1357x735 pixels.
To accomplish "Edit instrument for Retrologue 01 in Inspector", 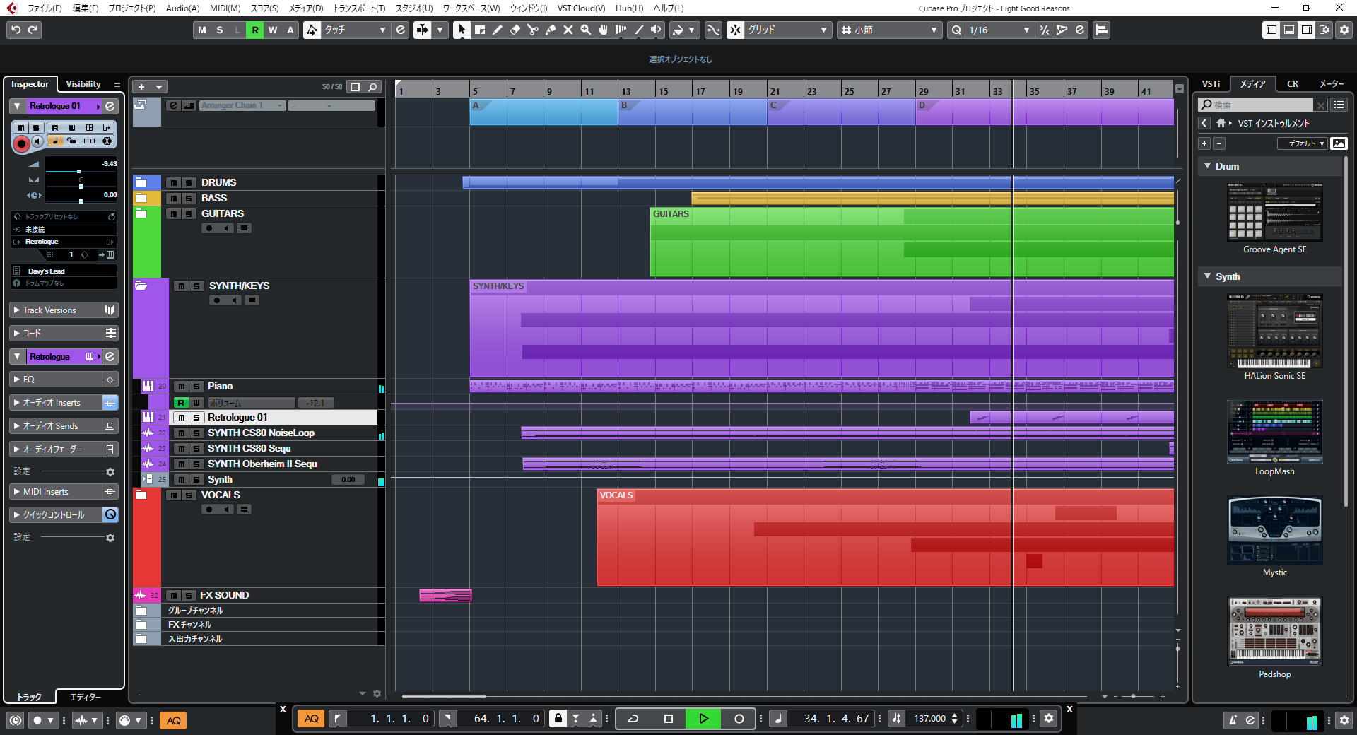I will 110,106.
